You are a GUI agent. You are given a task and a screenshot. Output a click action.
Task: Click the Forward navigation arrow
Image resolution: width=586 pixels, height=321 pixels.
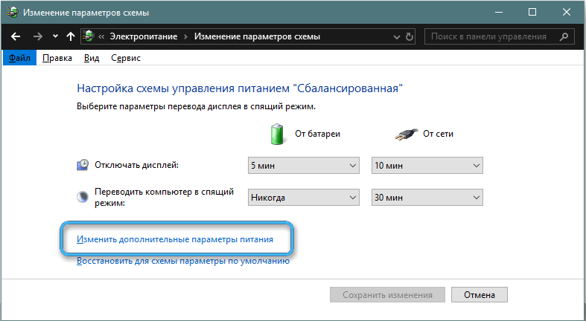(x=36, y=36)
